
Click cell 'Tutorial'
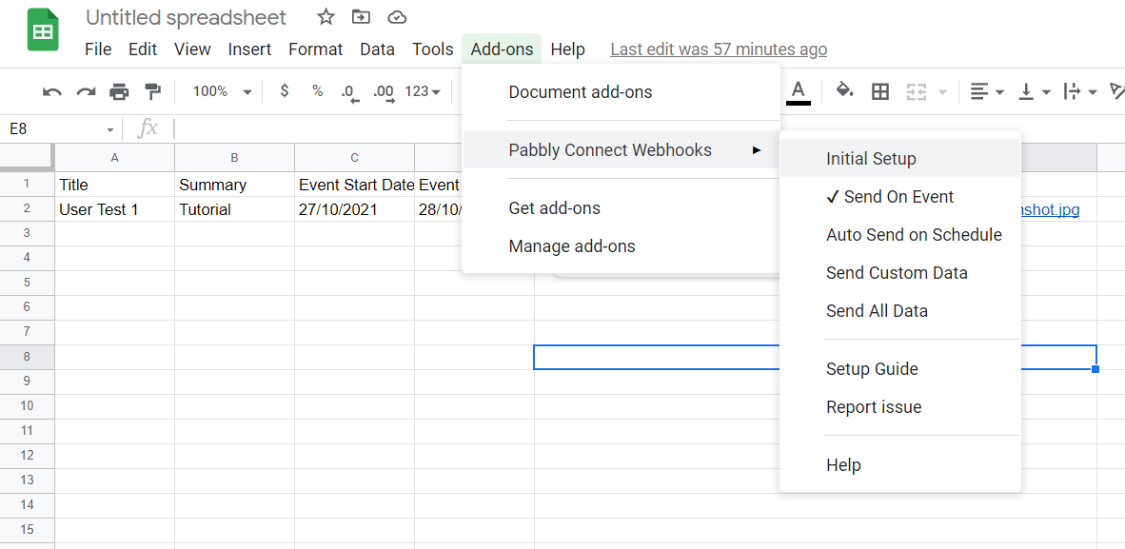[x=235, y=208]
